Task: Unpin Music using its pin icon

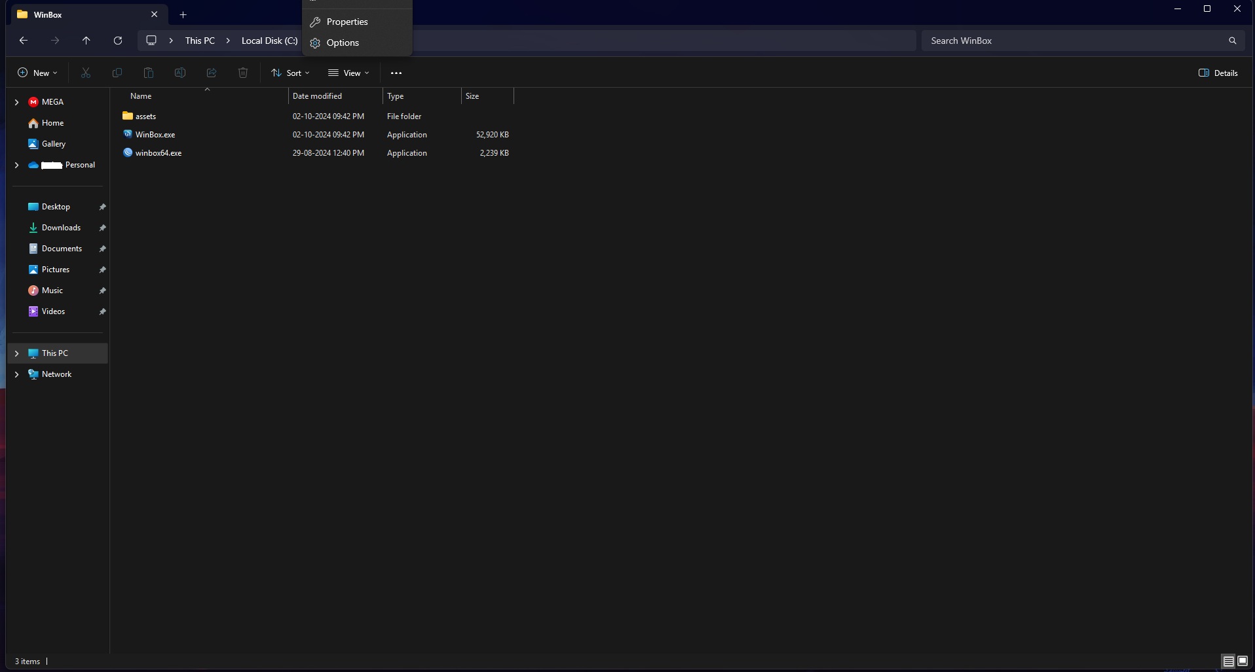Action: click(x=103, y=291)
